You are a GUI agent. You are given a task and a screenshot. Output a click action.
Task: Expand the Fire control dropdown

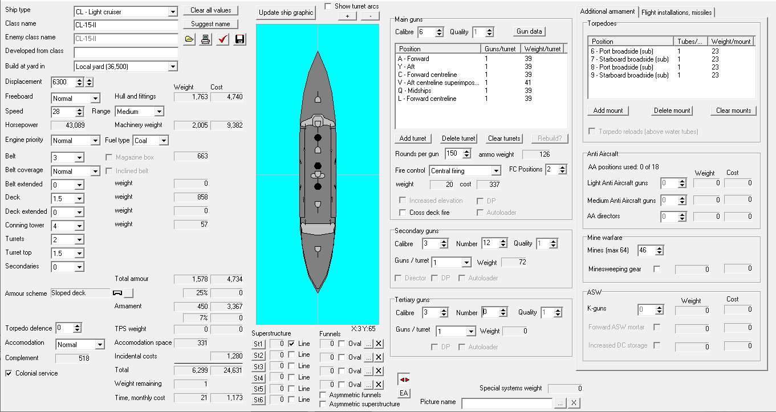[495, 171]
